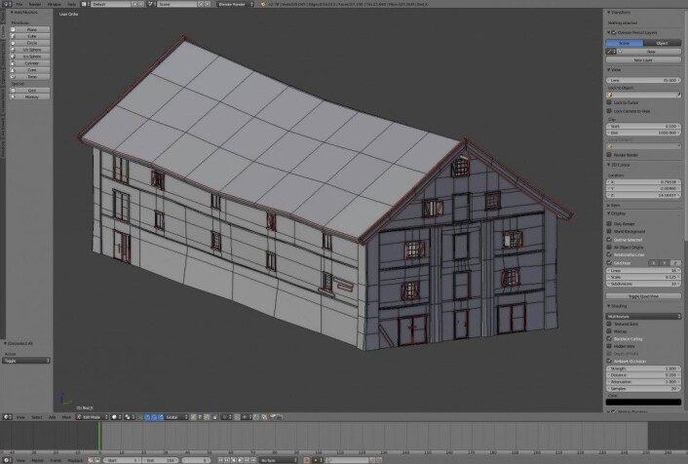Image resolution: width=688 pixels, height=464 pixels.
Task: Open the 3D view Select menu
Action: click(37, 417)
